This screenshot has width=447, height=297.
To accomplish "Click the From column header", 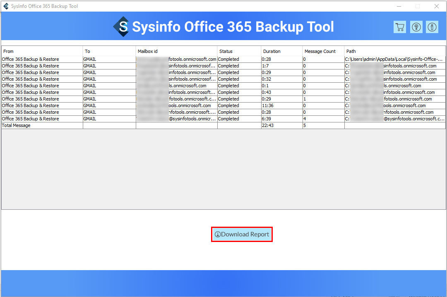I will [41, 51].
